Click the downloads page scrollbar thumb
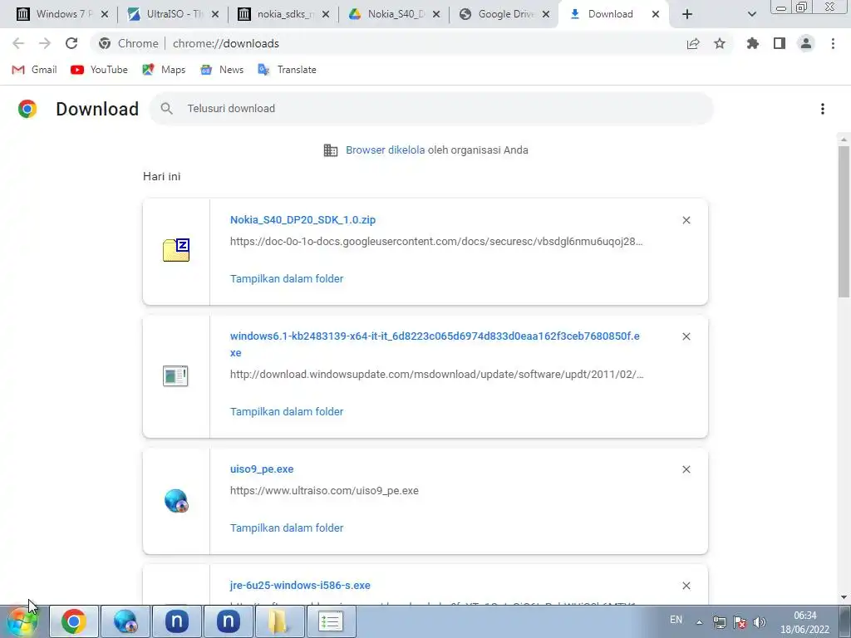The width and height of the screenshot is (851, 638). click(844, 221)
